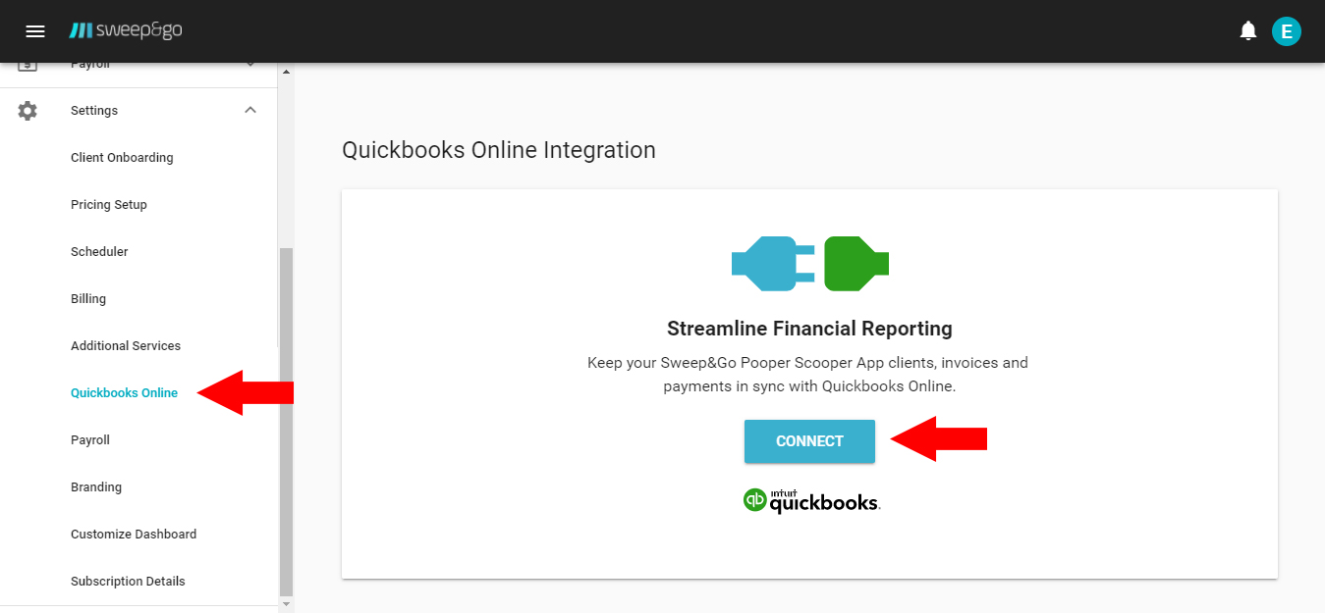Screen dimensions: 1325x613
Task: Select Billing from the sidebar
Action: click(x=88, y=298)
